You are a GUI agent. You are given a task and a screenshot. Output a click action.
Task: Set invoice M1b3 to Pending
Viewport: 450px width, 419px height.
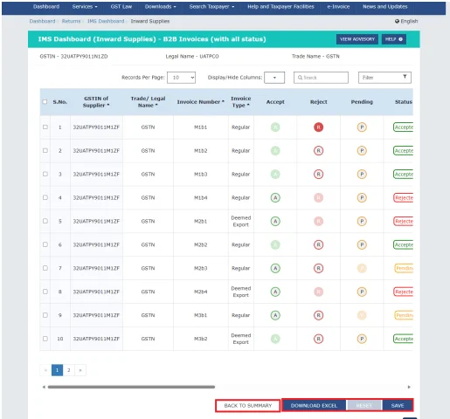[x=362, y=175]
